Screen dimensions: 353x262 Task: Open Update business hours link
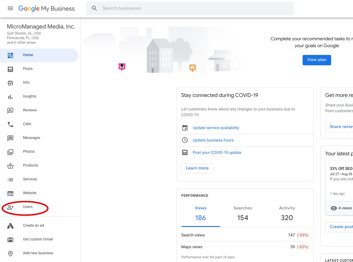[213, 140]
